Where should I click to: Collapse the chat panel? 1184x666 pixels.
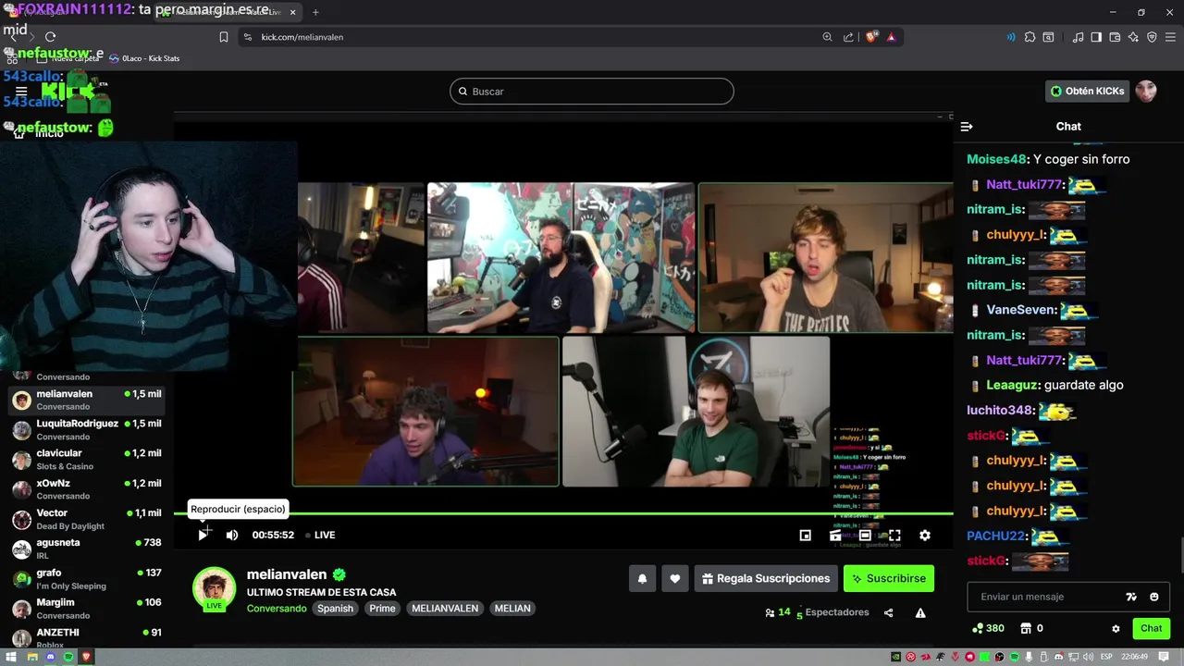pyautogui.click(x=967, y=127)
